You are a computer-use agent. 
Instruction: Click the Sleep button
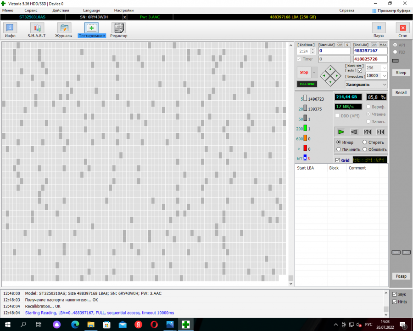tap(401, 73)
